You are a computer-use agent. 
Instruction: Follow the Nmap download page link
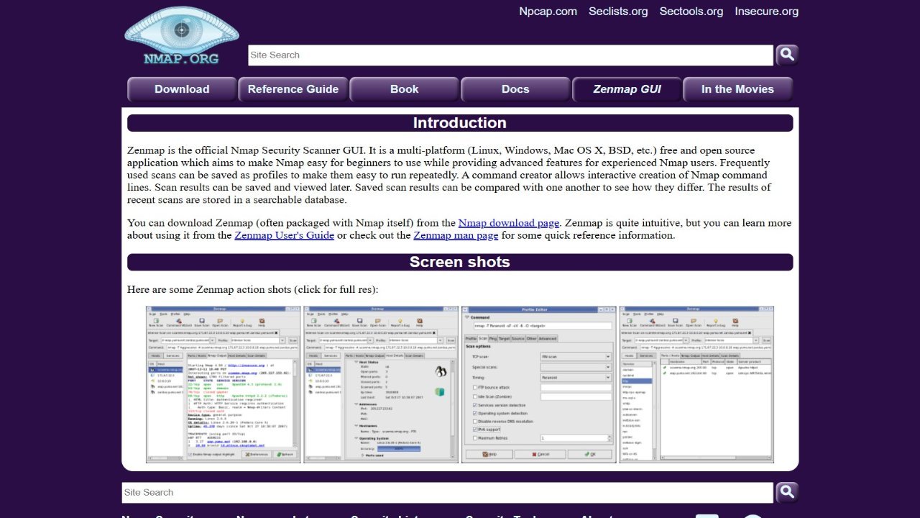coord(509,223)
